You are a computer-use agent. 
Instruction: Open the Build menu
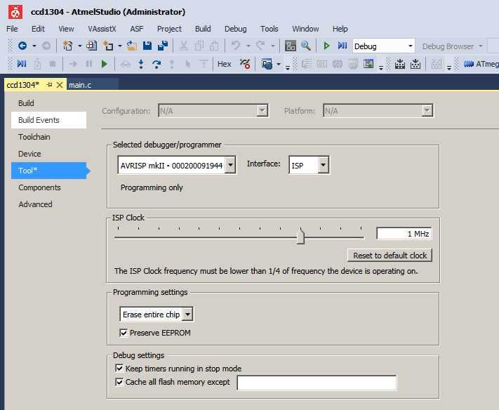(203, 29)
